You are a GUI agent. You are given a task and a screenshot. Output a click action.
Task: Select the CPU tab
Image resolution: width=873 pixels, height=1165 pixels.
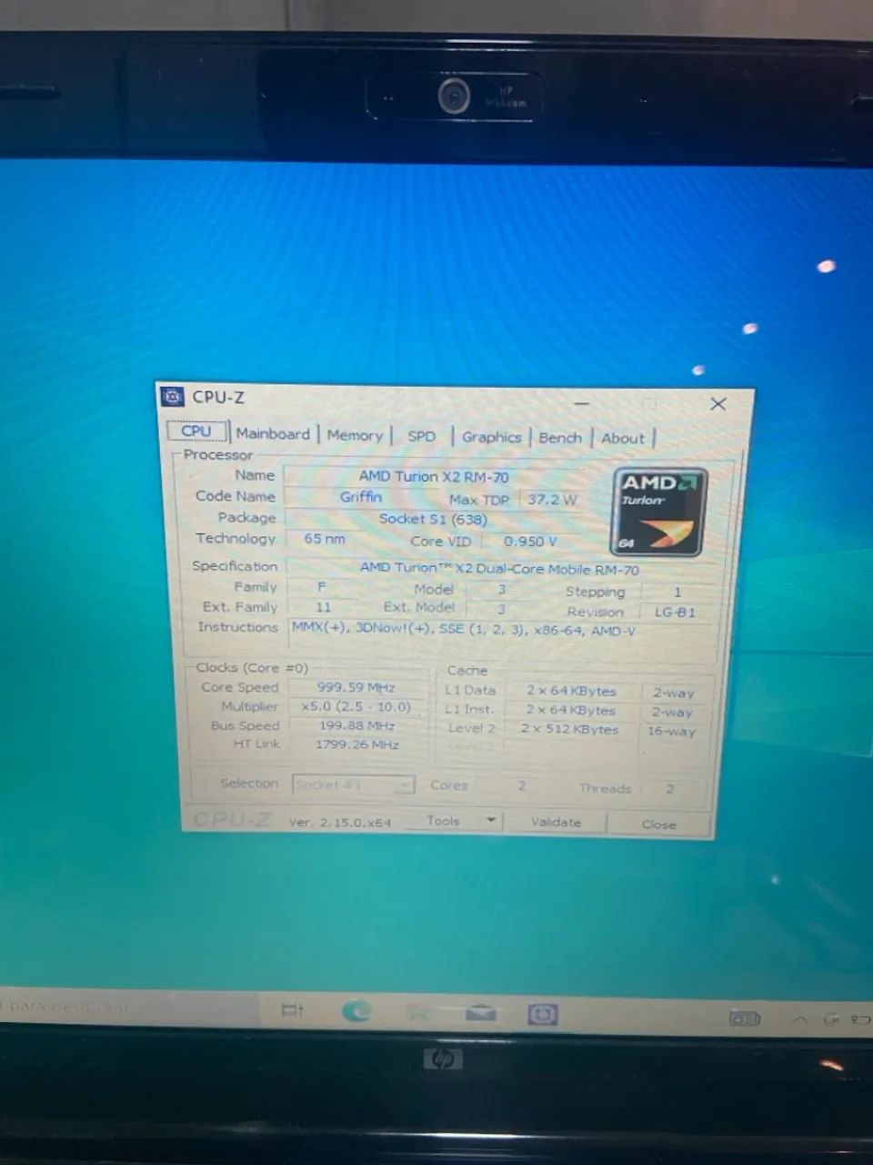click(196, 431)
